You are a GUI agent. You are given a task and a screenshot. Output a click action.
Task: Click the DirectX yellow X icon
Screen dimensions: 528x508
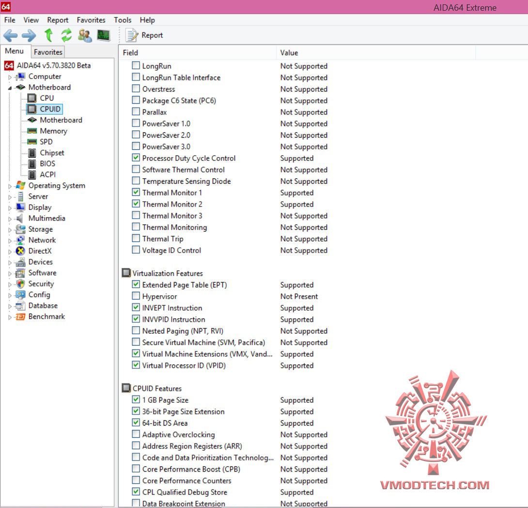[20, 251]
